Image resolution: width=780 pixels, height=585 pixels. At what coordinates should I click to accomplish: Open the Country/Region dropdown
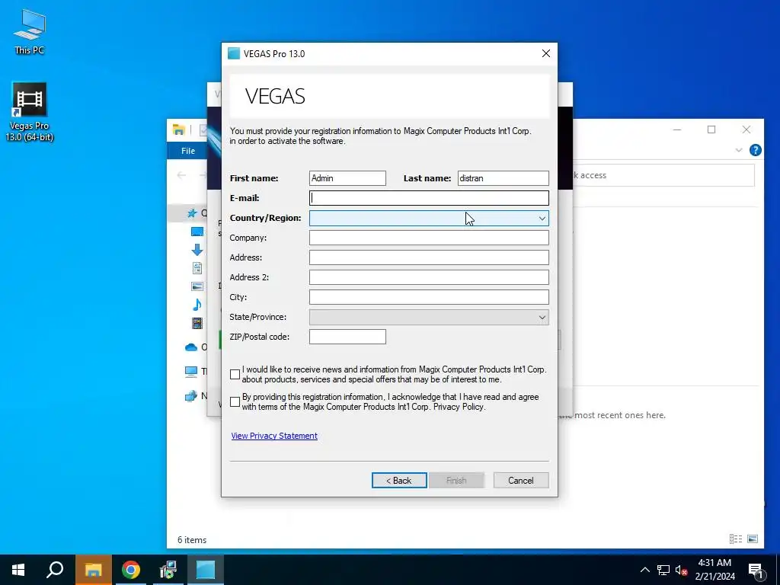429,219
